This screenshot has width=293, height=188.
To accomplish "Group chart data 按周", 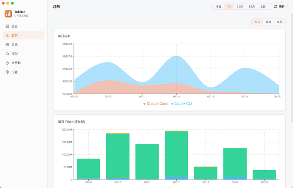I will click(268, 22).
